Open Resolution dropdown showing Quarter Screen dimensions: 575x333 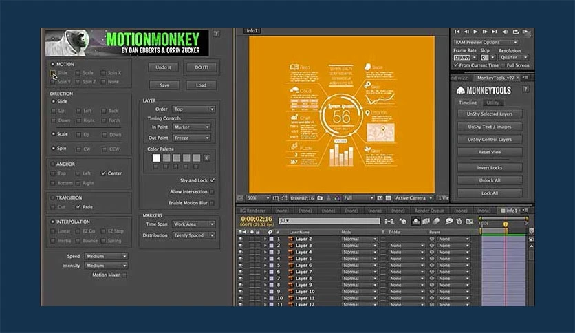point(513,58)
